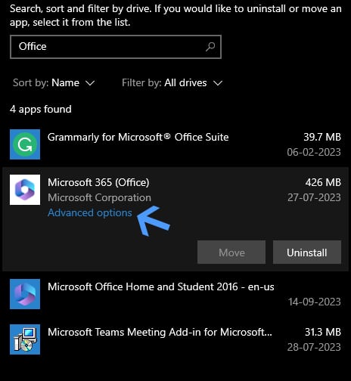Open Advanced options for Microsoft 365
The height and width of the screenshot is (381, 351).
pos(90,212)
